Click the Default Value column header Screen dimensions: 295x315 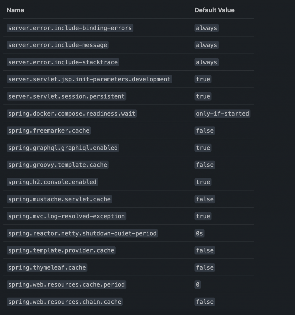pyautogui.click(x=214, y=10)
